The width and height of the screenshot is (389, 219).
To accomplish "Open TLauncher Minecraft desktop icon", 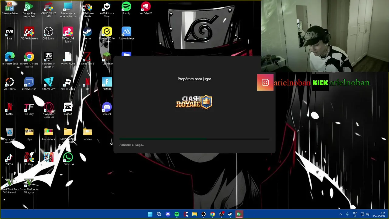I will coord(107,59).
